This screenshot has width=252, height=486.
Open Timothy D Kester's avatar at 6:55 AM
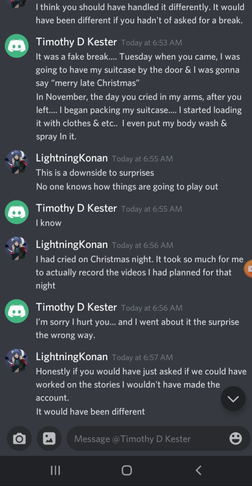tap(17, 212)
